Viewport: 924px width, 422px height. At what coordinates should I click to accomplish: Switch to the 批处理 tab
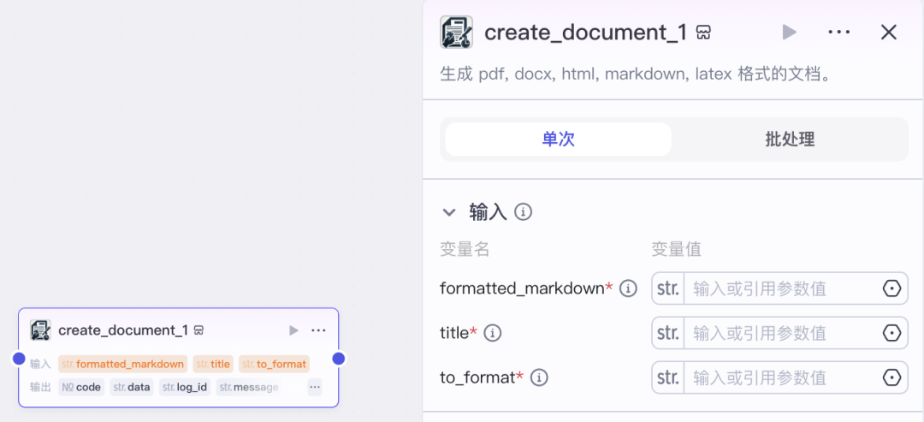click(x=789, y=140)
